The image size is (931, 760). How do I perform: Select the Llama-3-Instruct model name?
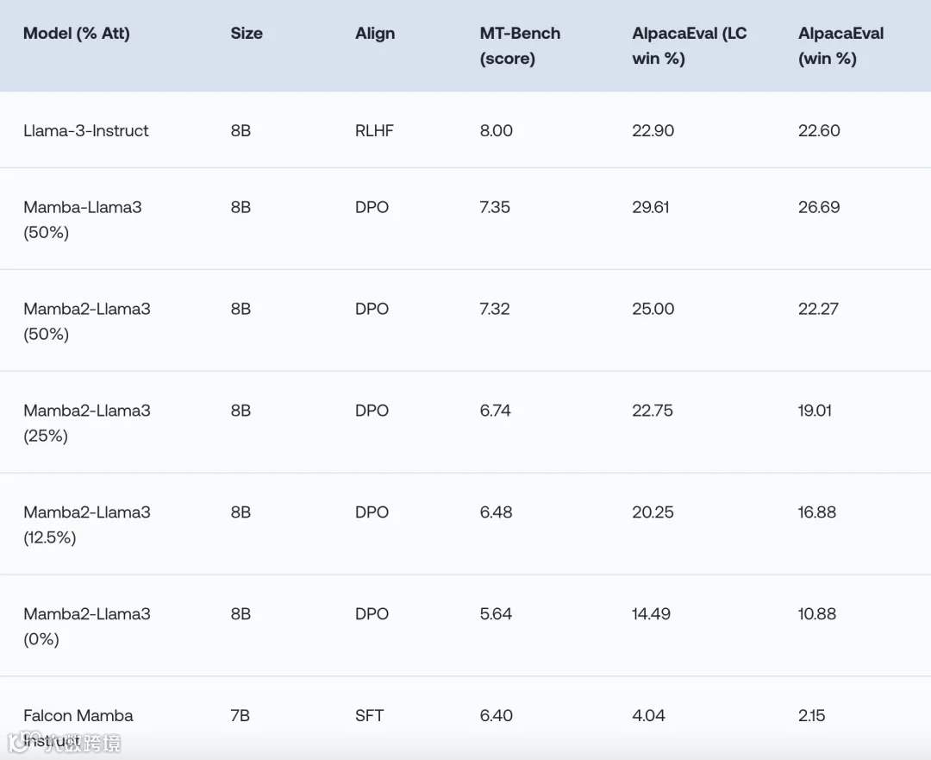[86, 131]
